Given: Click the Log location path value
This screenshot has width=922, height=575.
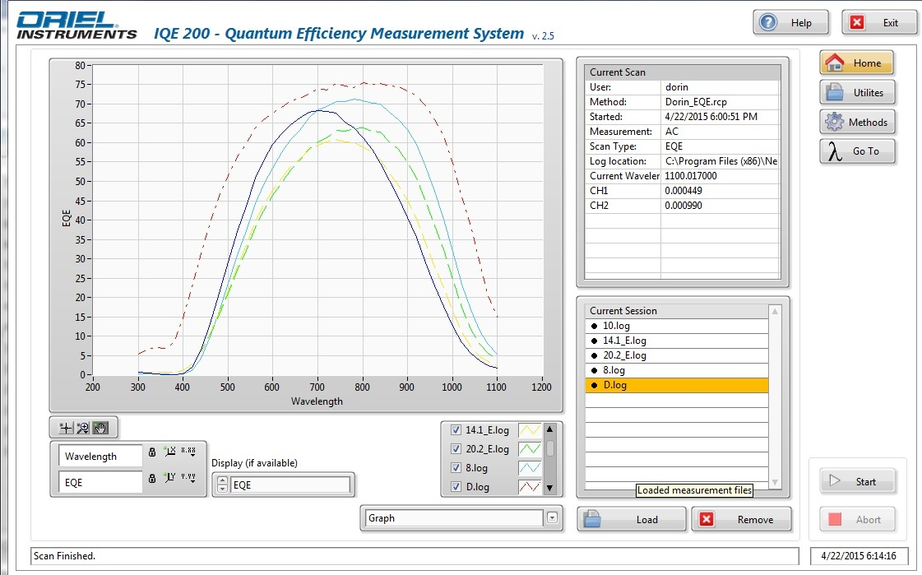Looking at the screenshot, I should tap(720, 161).
